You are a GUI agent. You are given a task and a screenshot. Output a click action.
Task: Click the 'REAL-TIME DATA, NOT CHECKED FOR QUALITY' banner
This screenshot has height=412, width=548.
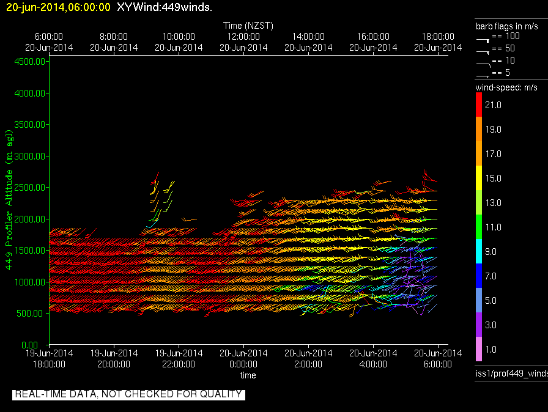tap(128, 394)
